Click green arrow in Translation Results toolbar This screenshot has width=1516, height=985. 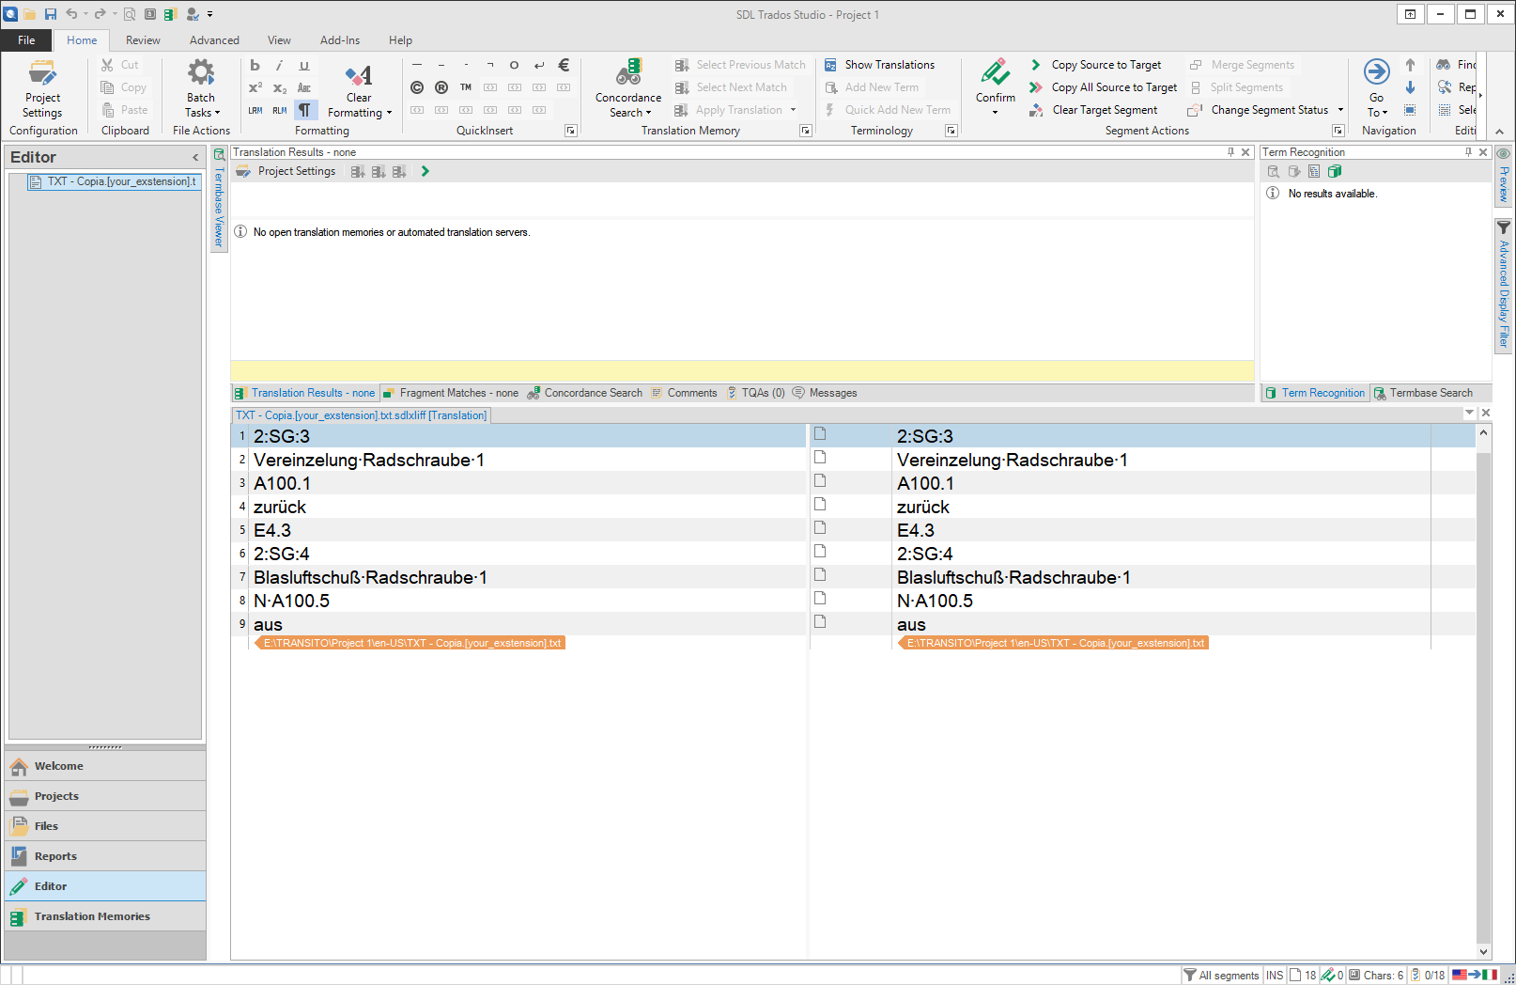[x=425, y=171]
